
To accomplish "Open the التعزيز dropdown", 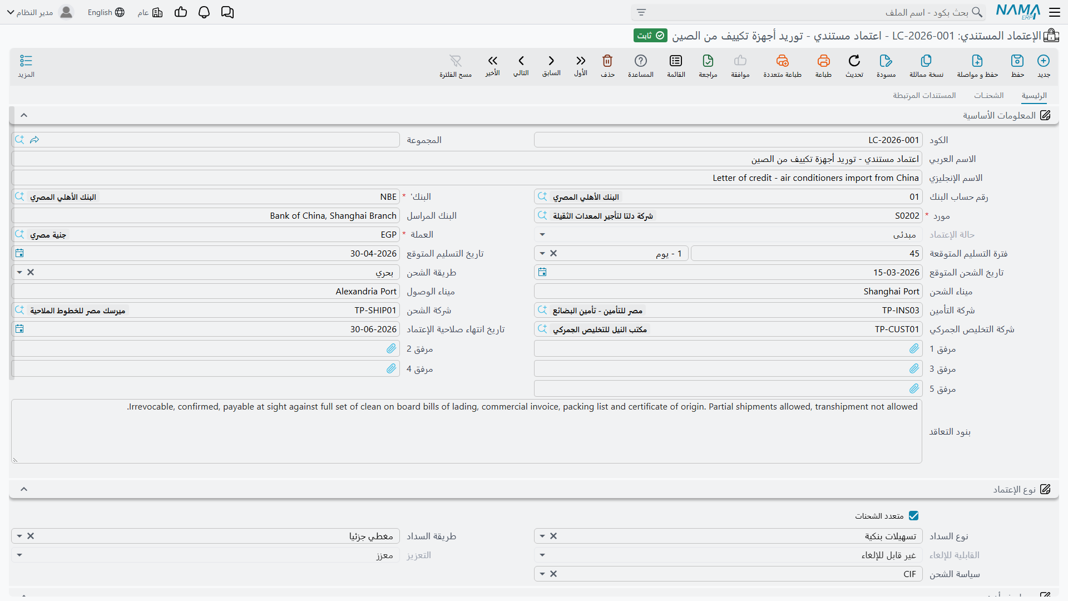I will tap(19, 555).
